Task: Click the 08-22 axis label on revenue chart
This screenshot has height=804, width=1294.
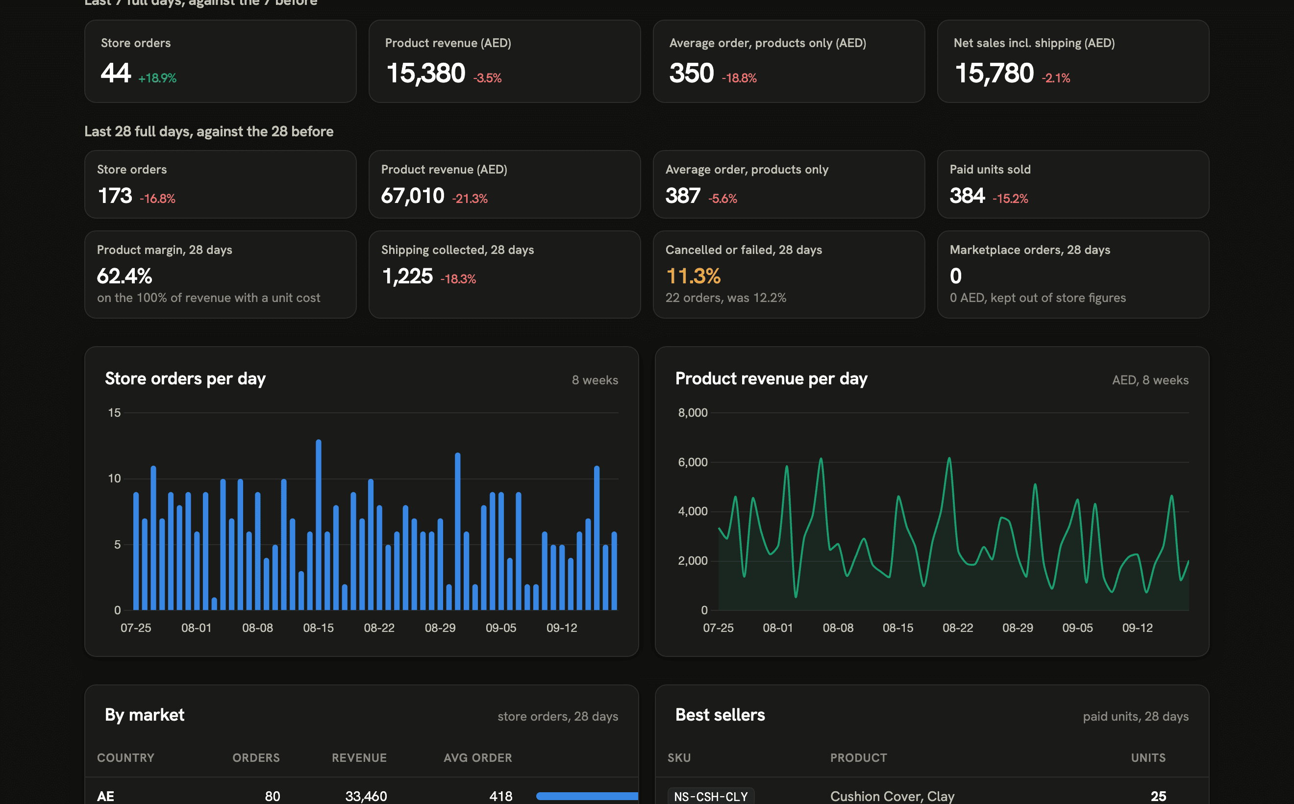Action: pyautogui.click(x=957, y=628)
